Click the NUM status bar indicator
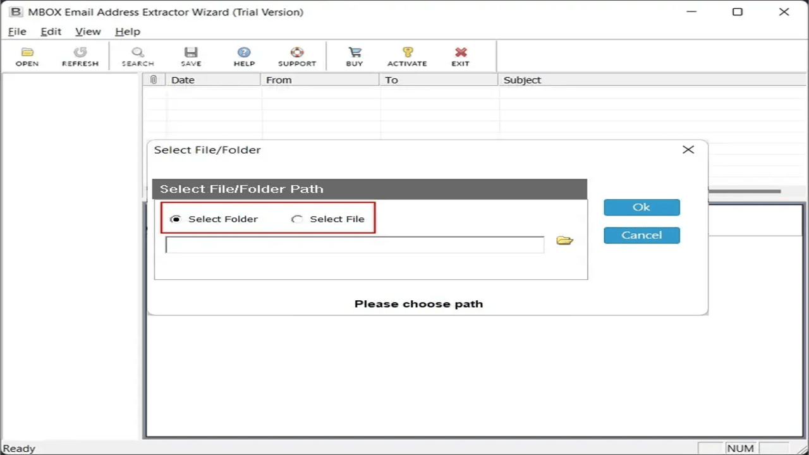The width and height of the screenshot is (809, 455). point(740,449)
